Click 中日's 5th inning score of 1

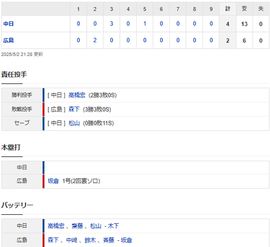145,24
